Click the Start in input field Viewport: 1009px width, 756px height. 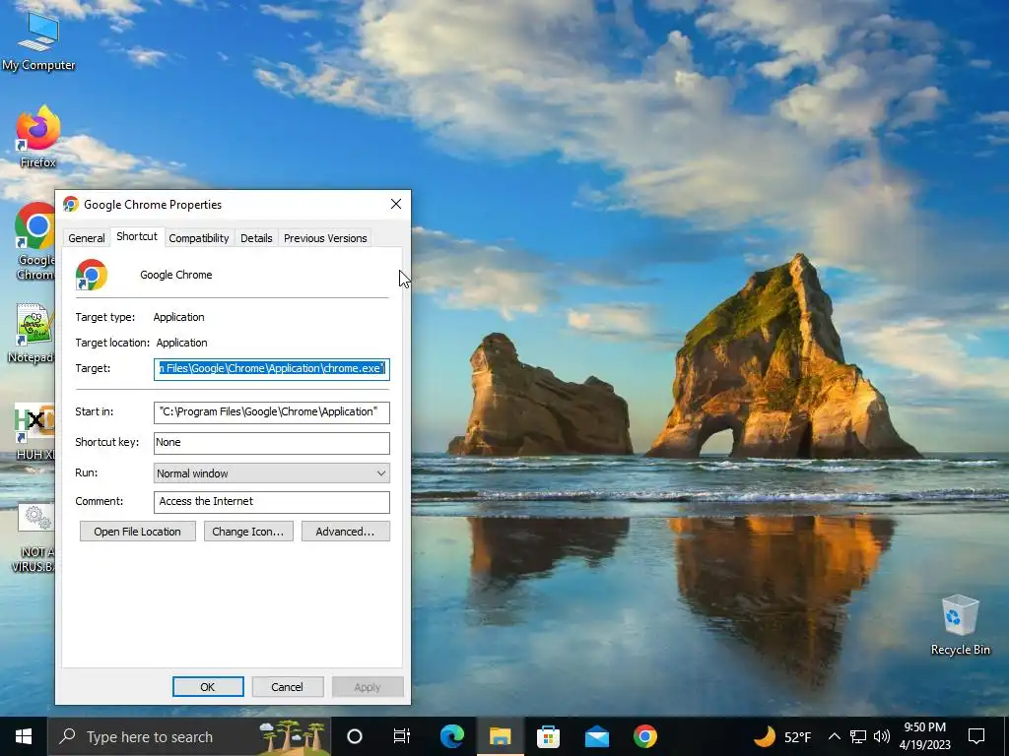[x=272, y=412]
